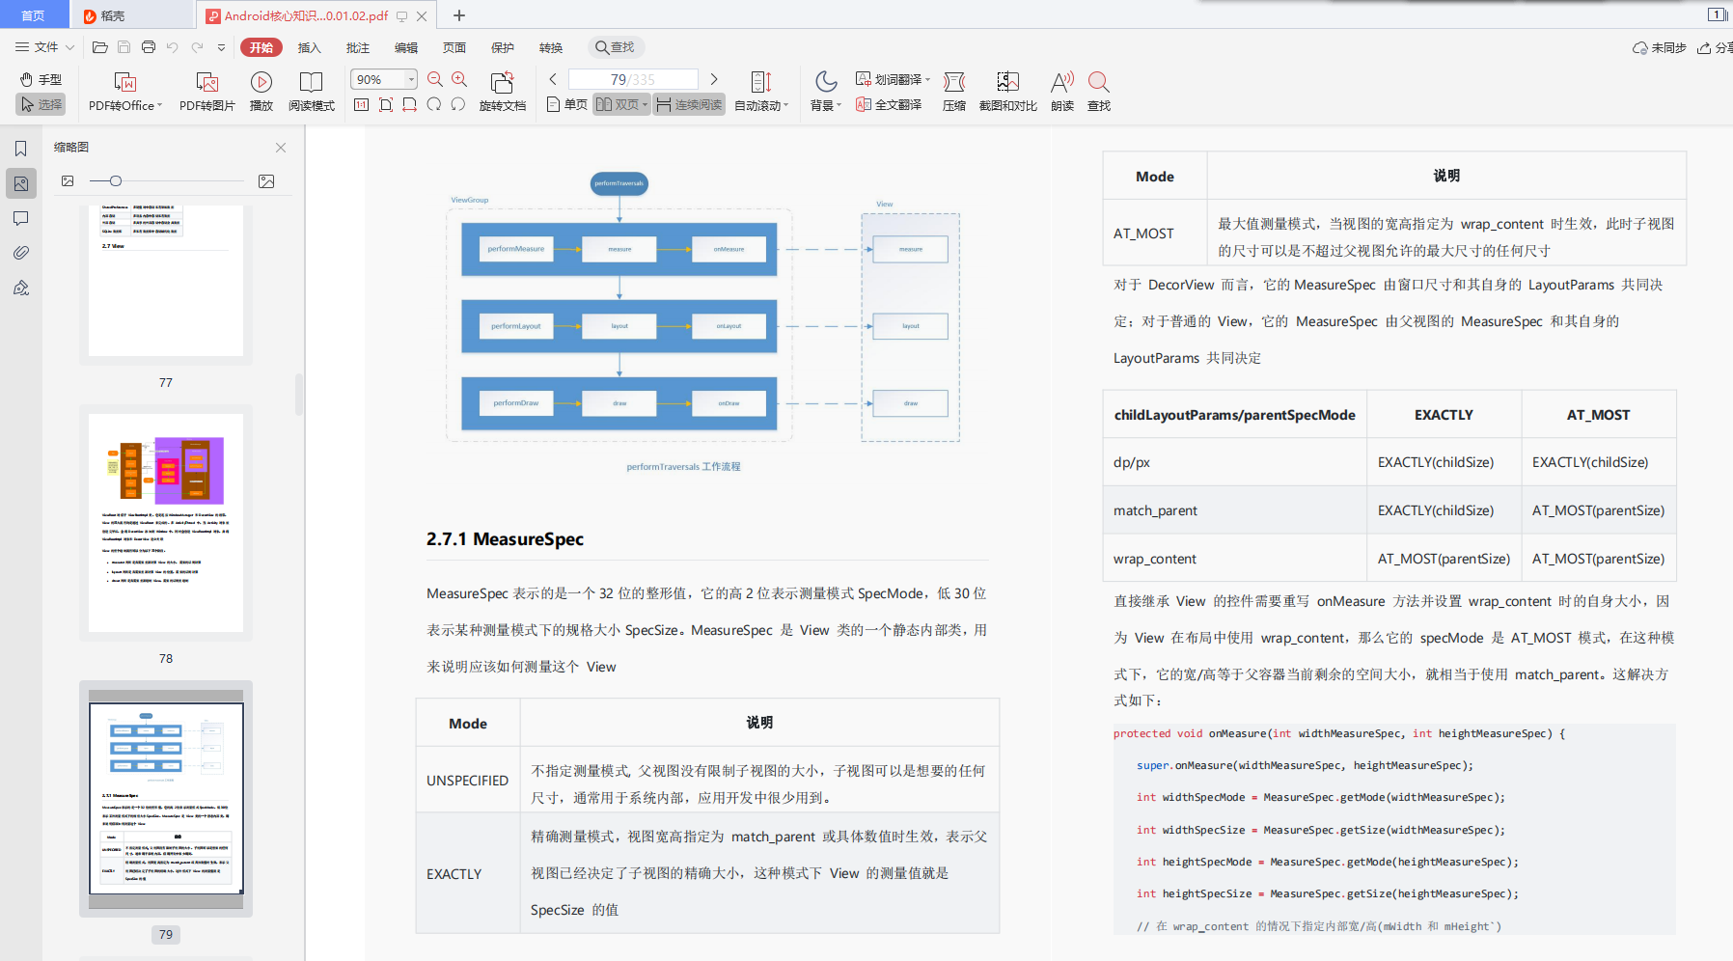Open the bookmark panel in left sidebar
The width and height of the screenshot is (1733, 961).
click(20, 149)
